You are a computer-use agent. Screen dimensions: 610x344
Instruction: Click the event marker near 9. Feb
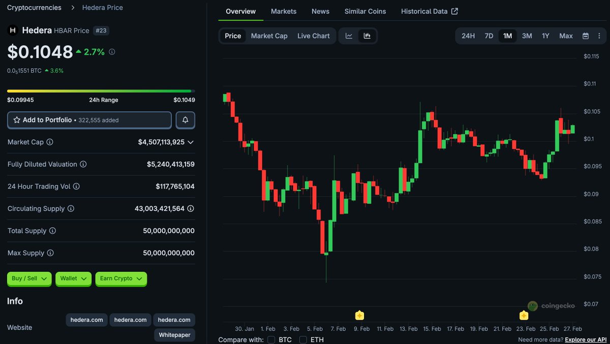tap(359, 316)
